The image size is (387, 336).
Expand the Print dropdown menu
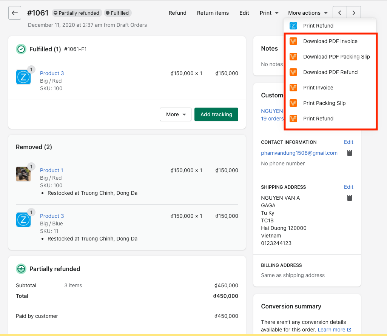tap(269, 13)
